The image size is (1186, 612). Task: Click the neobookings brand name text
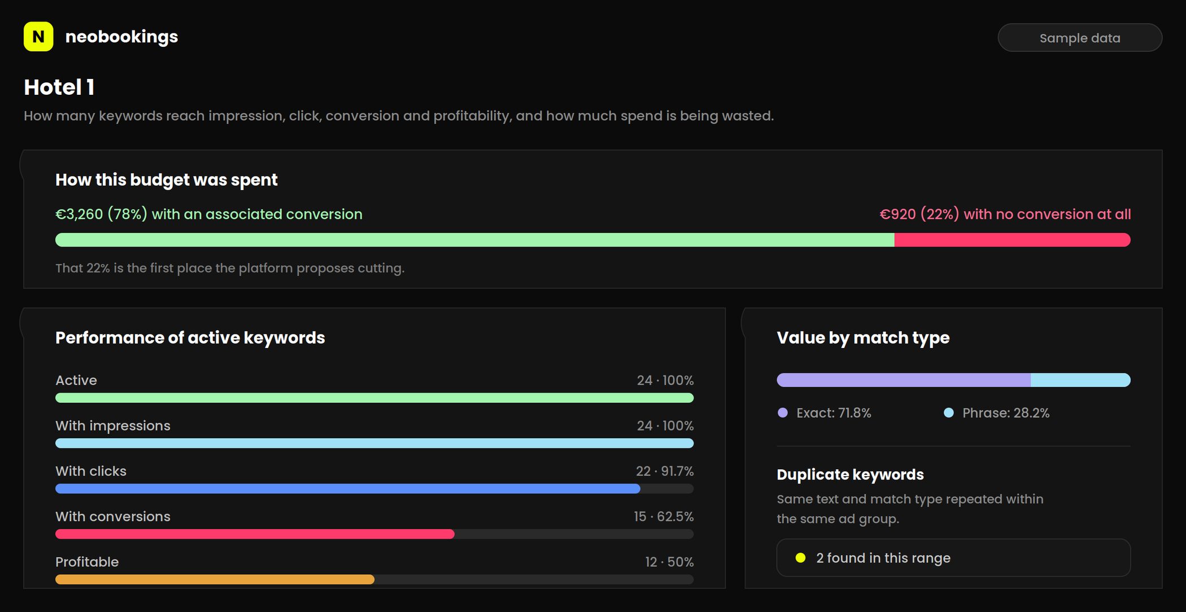pyautogui.click(x=121, y=37)
